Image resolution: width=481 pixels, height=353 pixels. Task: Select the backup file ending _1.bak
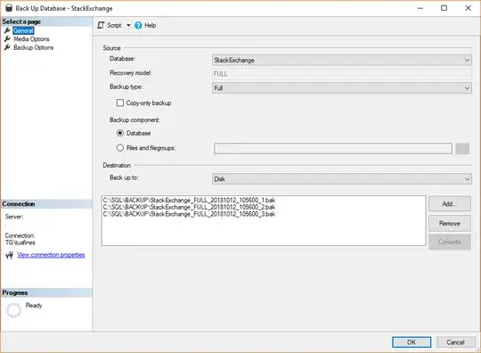(189, 201)
